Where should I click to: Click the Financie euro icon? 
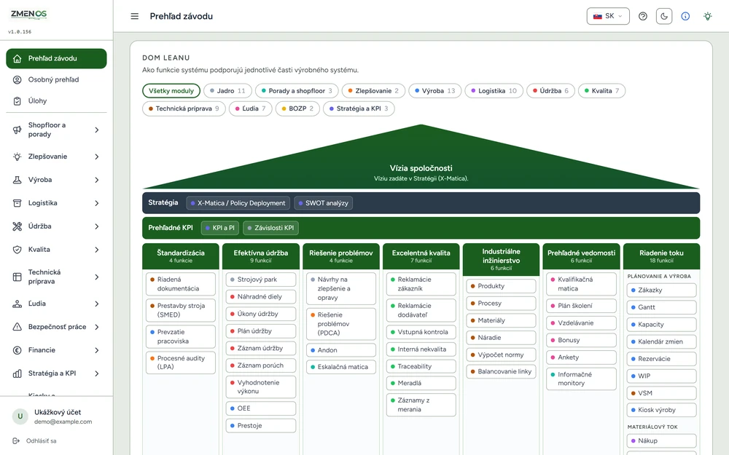(x=17, y=350)
